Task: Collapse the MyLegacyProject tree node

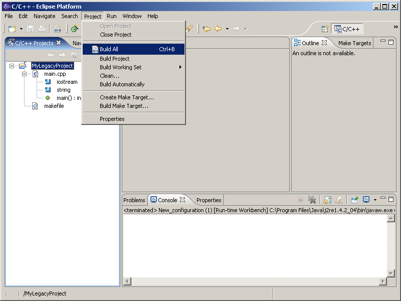Action: (x=12, y=66)
